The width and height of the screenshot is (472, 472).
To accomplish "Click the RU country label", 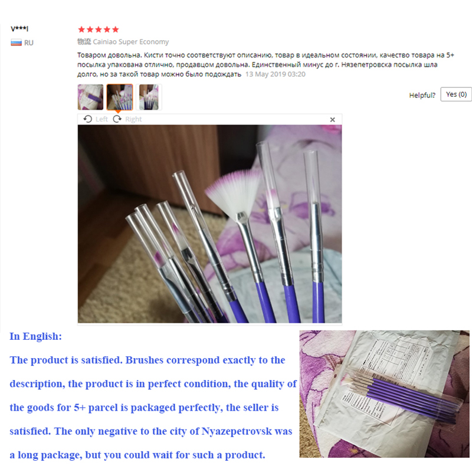I will tap(28, 42).
